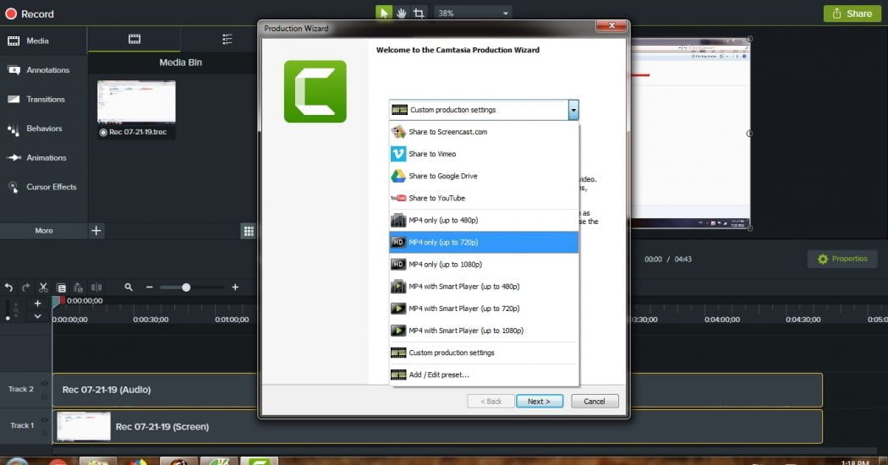Add a new track with plus icon
The image size is (888, 465).
point(37,304)
